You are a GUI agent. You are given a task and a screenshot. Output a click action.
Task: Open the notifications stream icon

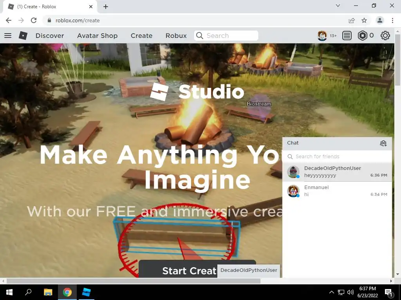point(347,36)
